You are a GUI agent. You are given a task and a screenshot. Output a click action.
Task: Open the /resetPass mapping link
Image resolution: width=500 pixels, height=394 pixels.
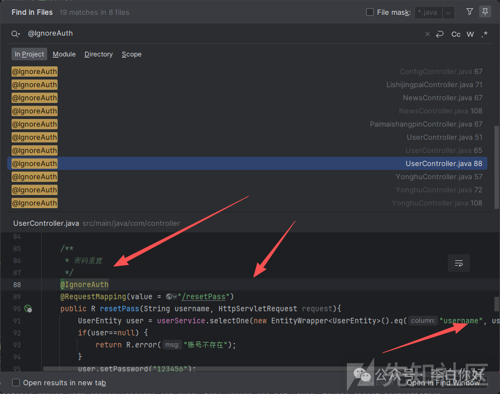(204, 296)
